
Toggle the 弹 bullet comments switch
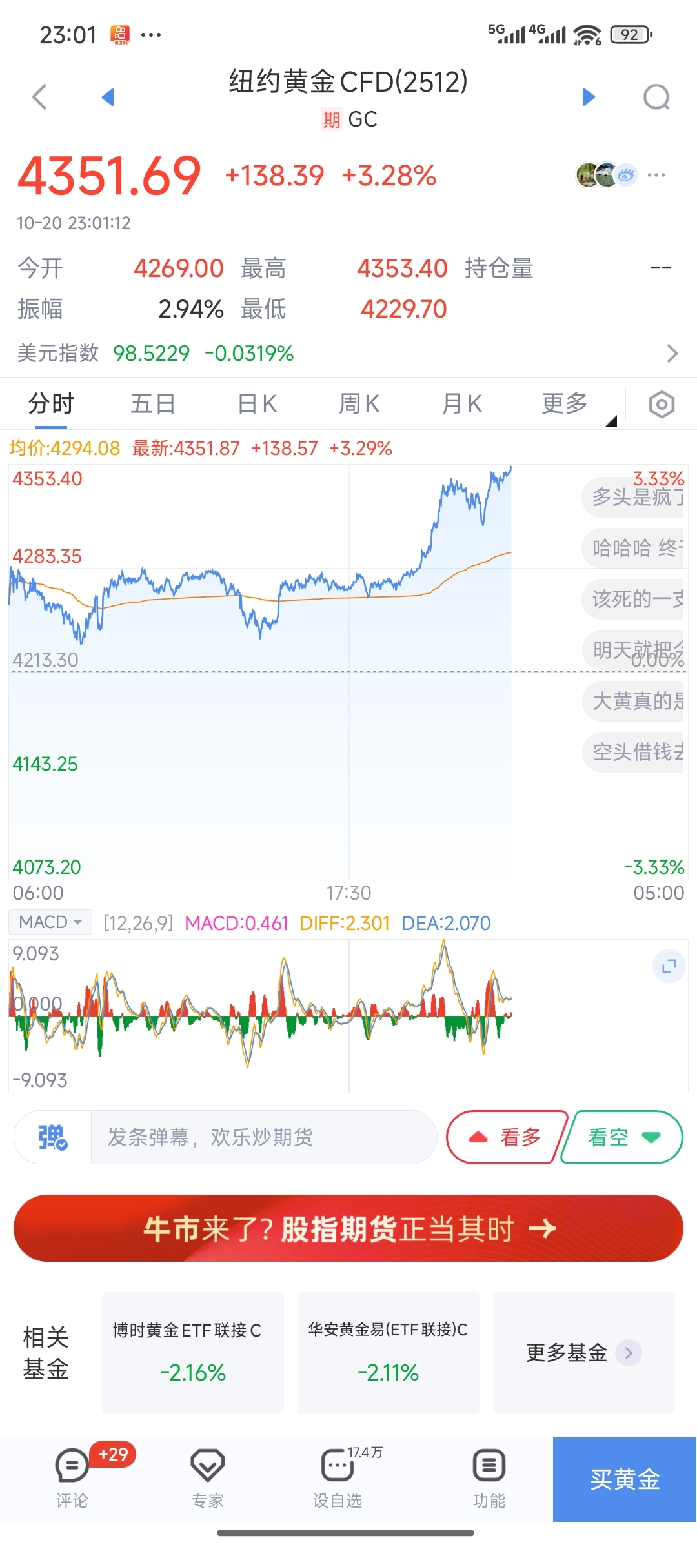pyautogui.click(x=53, y=1137)
